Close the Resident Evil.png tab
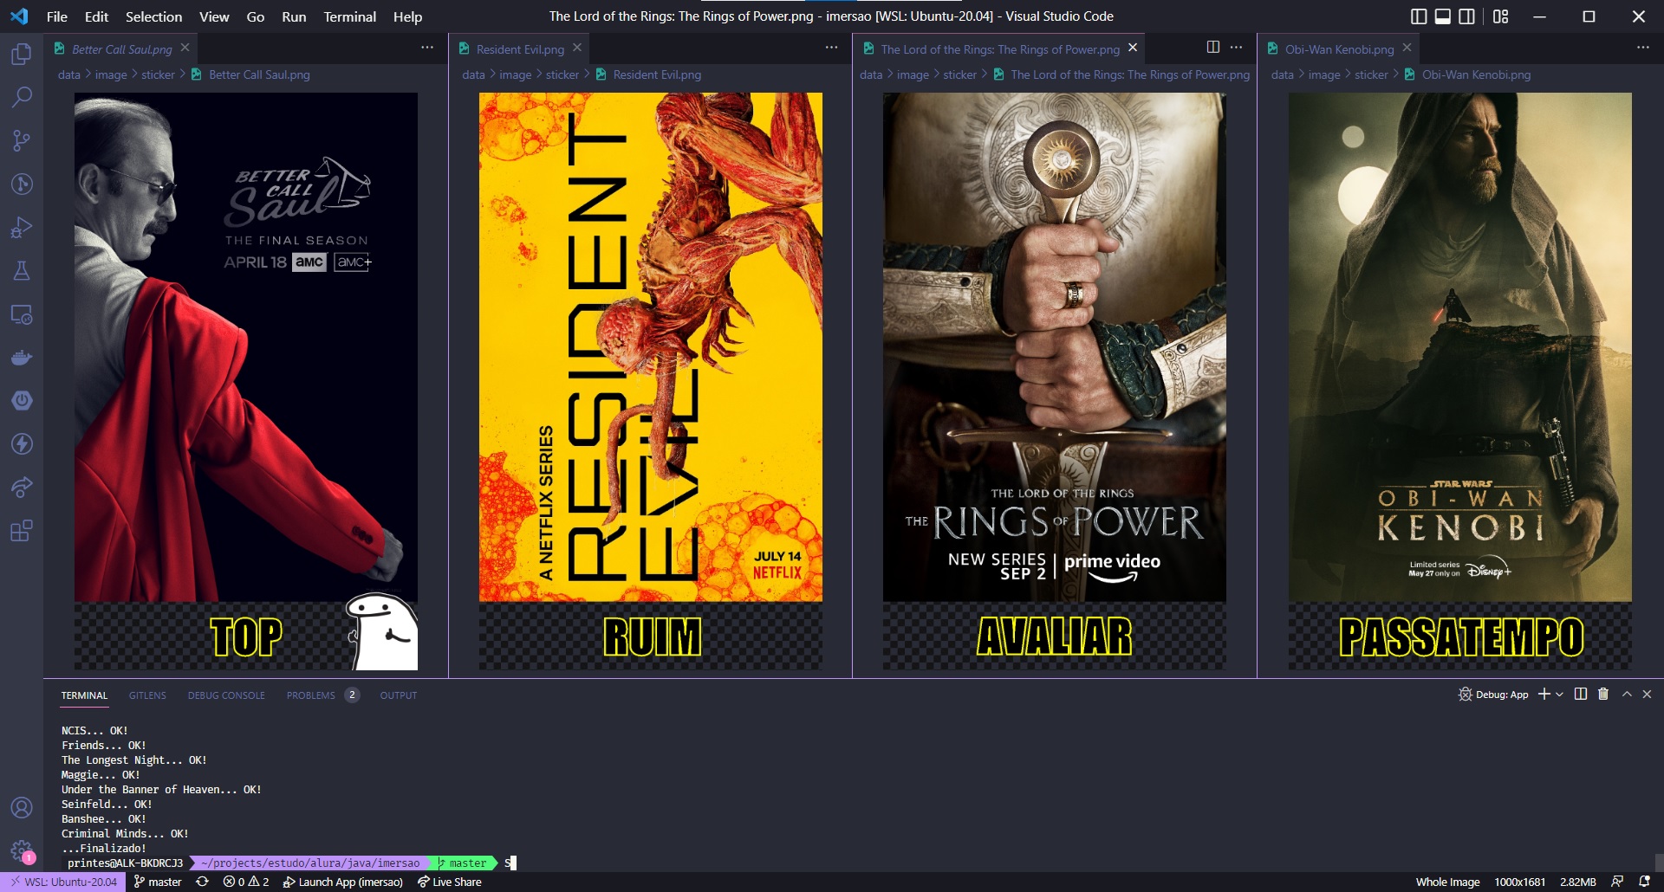The height and width of the screenshot is (892, 1664). tap(577, 48)
